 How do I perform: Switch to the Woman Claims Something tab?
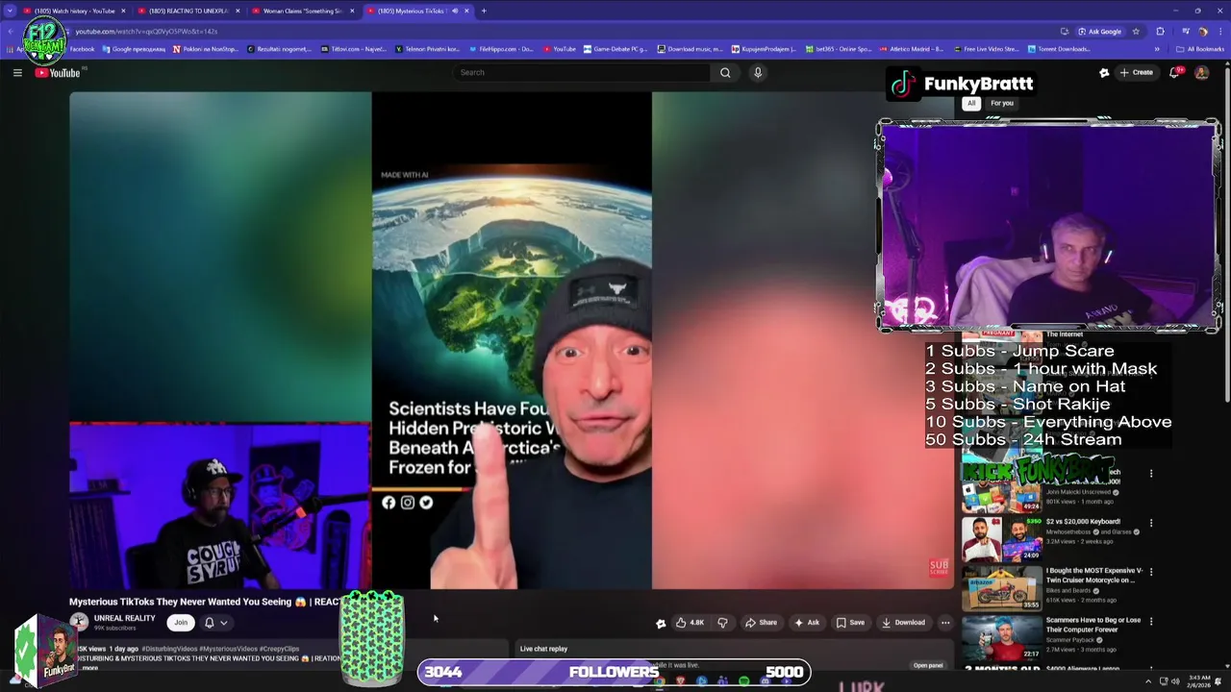pos(303,11)
